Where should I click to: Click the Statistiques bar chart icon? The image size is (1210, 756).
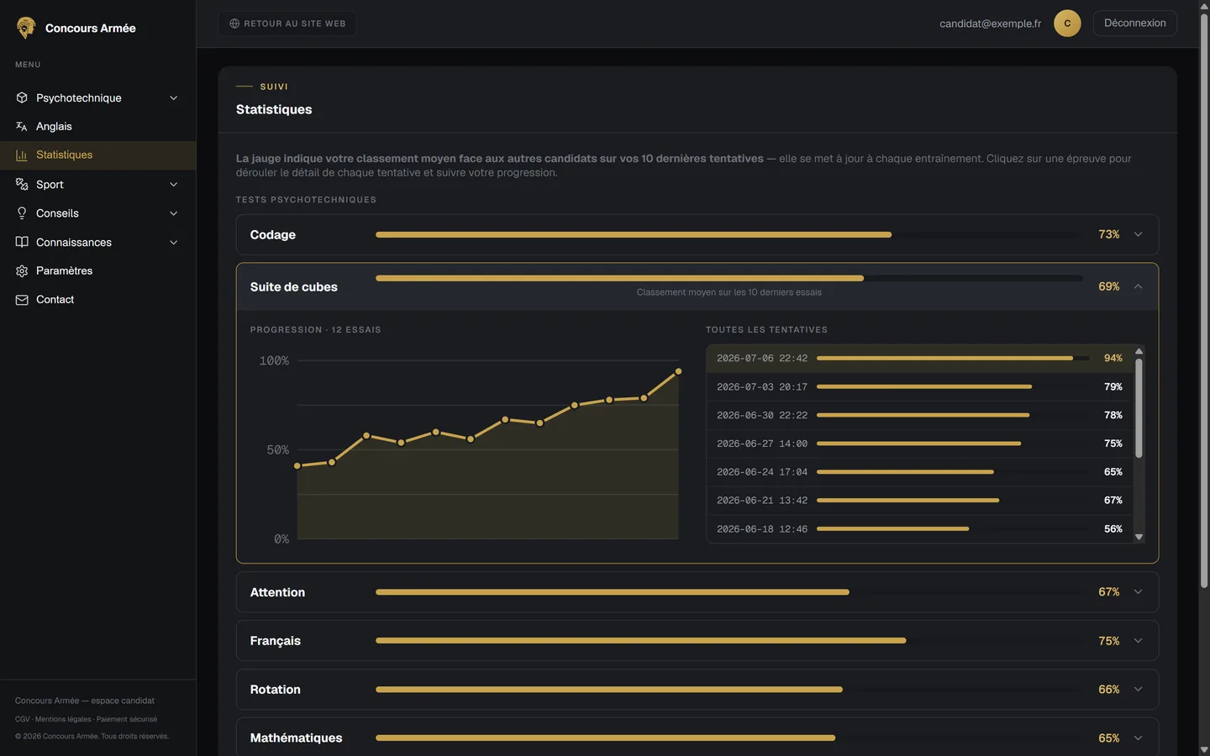22,155
